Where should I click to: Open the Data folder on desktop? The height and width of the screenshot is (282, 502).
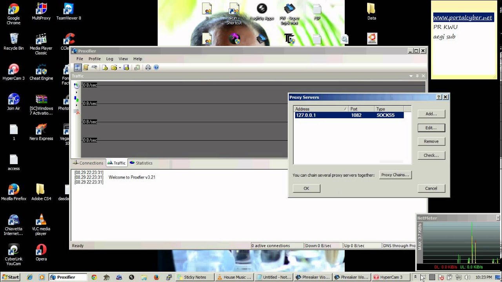371,12
